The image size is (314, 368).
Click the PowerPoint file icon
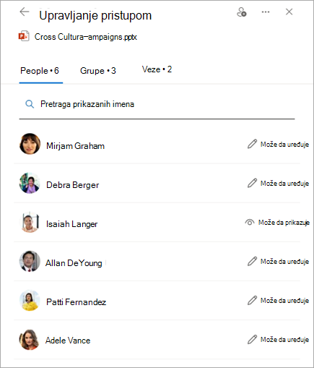point(24,36)
